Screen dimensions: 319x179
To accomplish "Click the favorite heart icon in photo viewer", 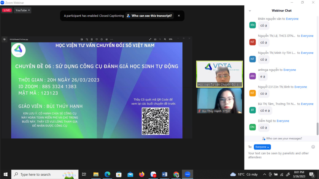I will pyautogui.click(x=97, y=39).
